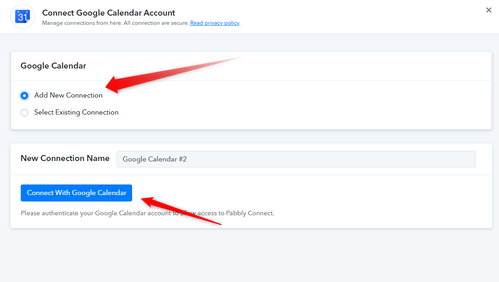Close the Connect Google Calendar dialog
The image size is (499, 282).
[x=489, y=10]
